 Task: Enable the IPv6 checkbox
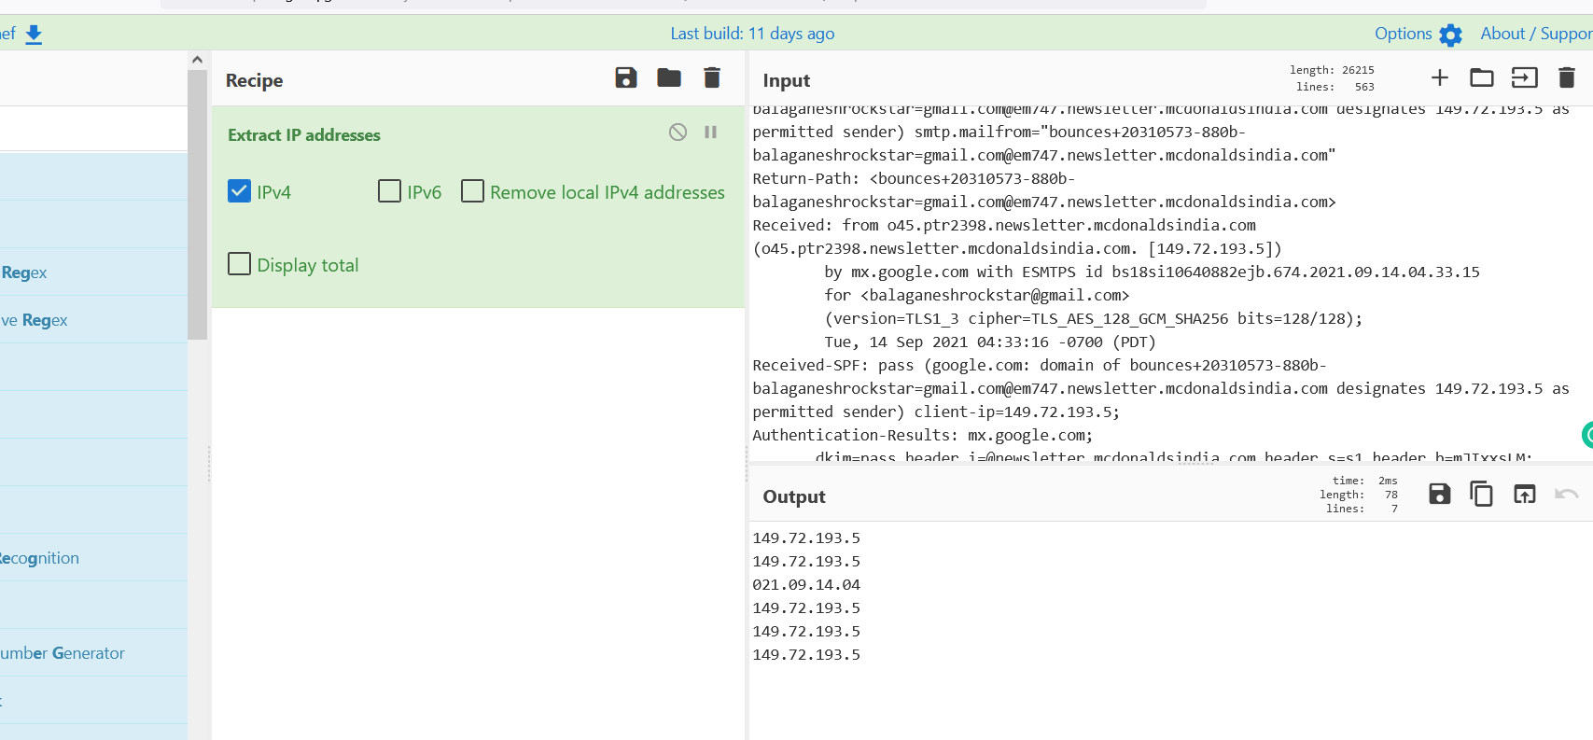pyautogui.click(x=389, y=191)
